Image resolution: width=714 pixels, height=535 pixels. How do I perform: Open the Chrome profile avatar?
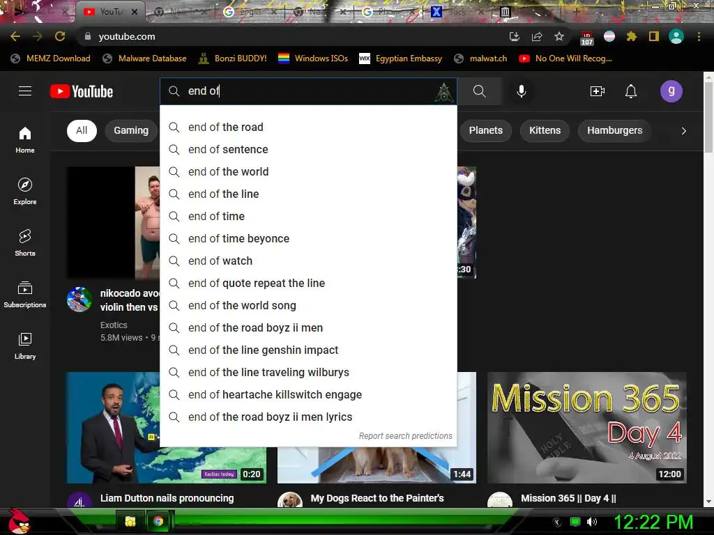pos(676,36)
